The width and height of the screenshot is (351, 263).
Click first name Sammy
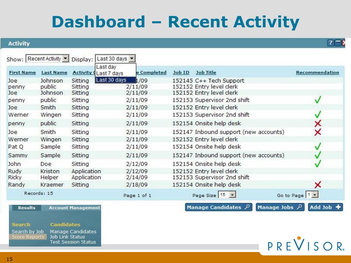pyautogui.click(x=18, y=155)
